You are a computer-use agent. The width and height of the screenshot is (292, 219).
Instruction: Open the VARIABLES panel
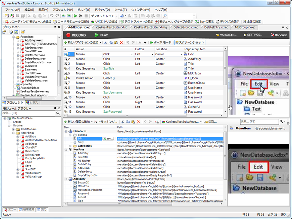pyautogui.click(x=227, y=35)
